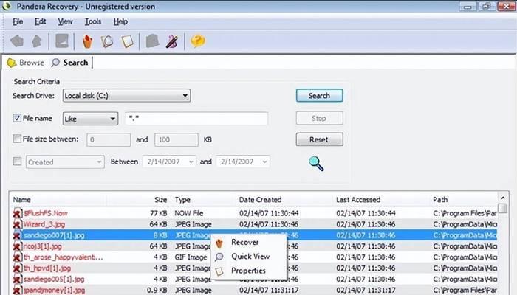Open the File menu
This screenshot has width=517, height=295.
point(18,21)
